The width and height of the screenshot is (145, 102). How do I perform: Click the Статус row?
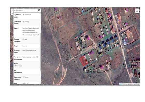pyautogui.click(x=27, y=46)
